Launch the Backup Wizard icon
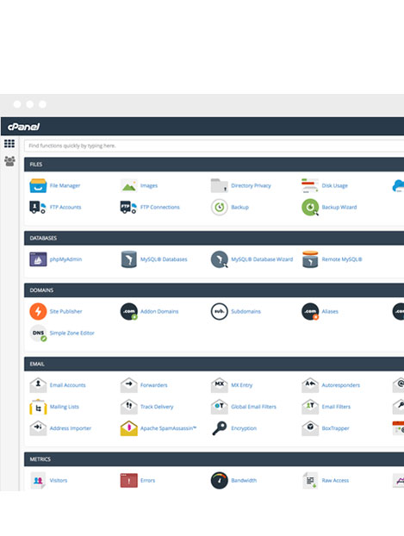Viewport: 404px width, 536px height. [310, 207]
